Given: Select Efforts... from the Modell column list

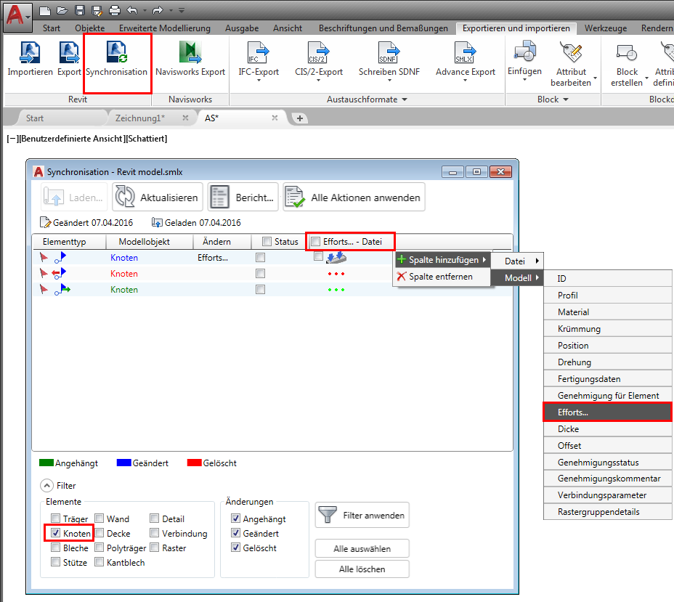Looking at the screenshot, I should coord(607,412).
